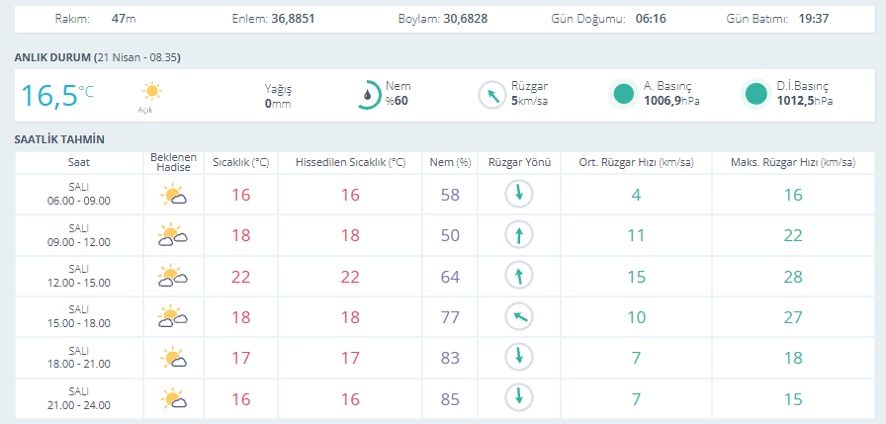Click the humidity value 85 in last row
Screen dimensions: 886x424
[x=450, y=399]
